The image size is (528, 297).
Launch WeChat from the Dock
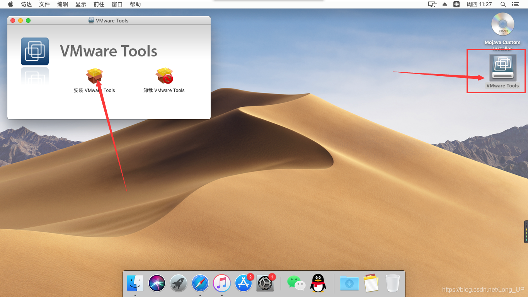point(296,283)
